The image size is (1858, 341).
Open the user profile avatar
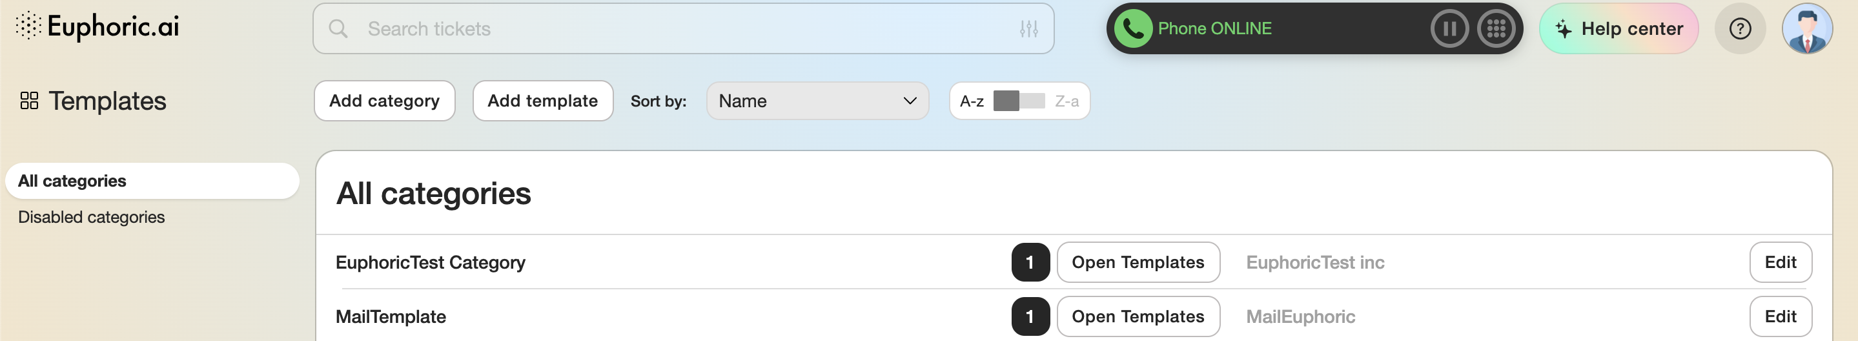point(1807,29)
